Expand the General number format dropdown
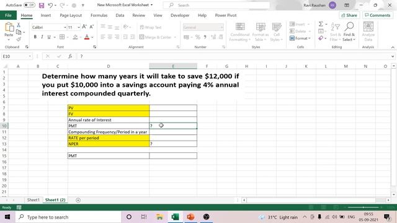397x223 pixels. [221, 27]
